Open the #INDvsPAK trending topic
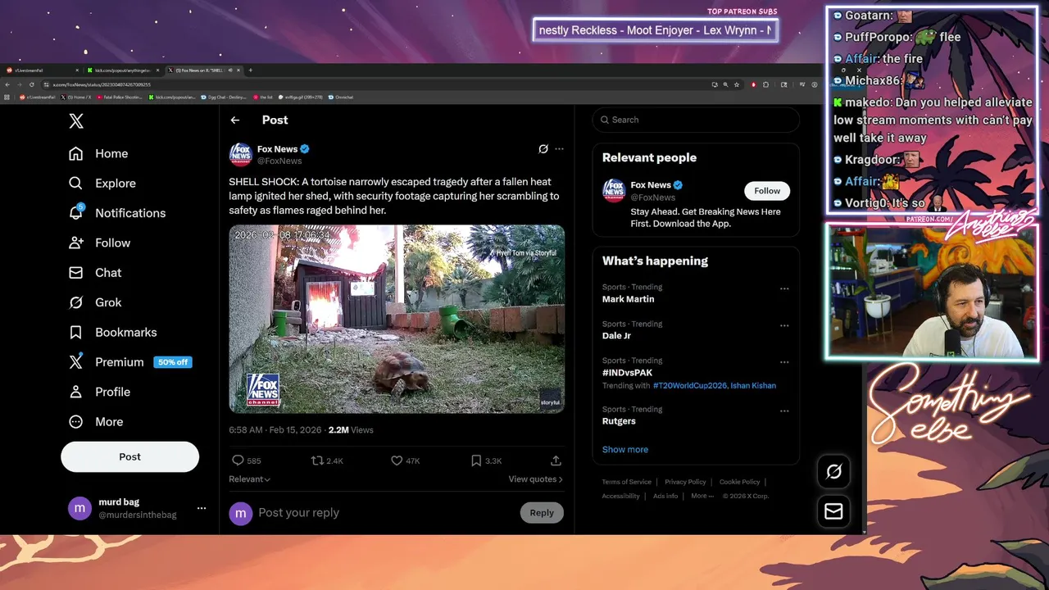1049x590 pixels. tap(627, 373)
